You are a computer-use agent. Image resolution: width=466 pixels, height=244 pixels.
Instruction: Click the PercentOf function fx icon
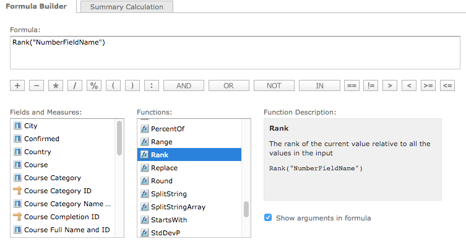[144, 129]
